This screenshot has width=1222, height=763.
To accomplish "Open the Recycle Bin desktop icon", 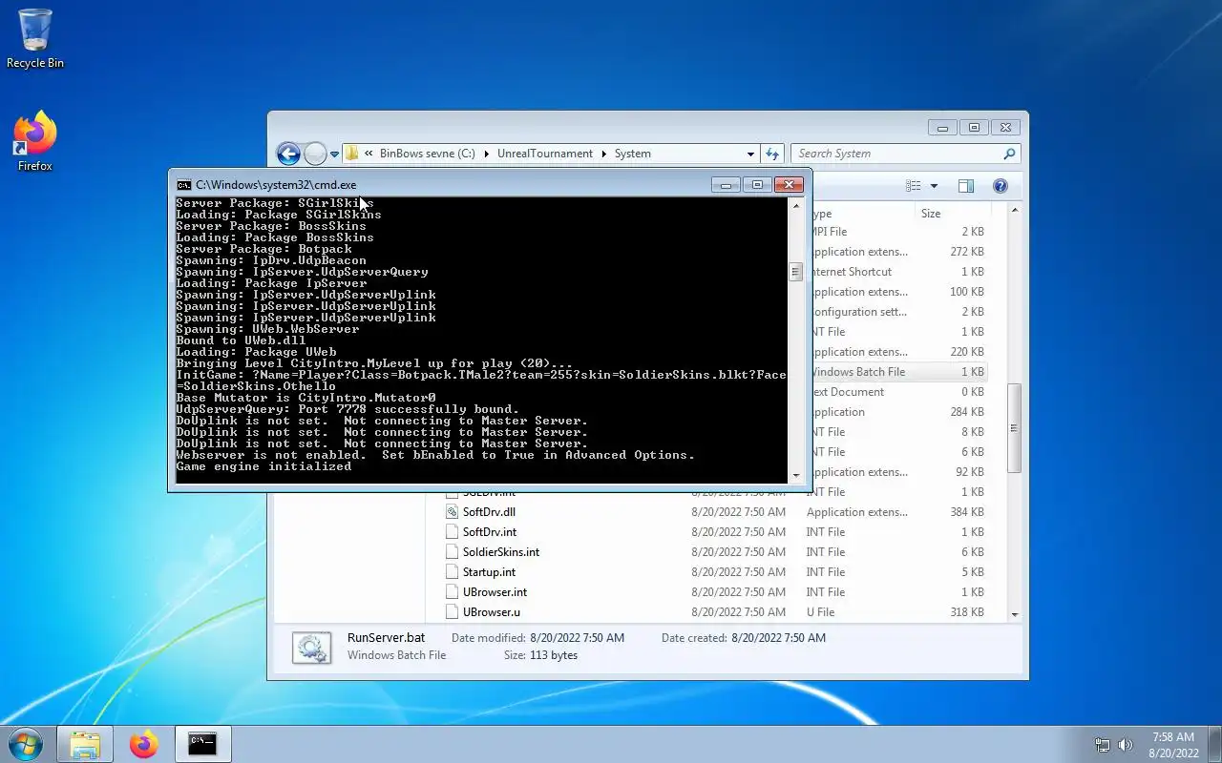I will click(x=35, y=38).
